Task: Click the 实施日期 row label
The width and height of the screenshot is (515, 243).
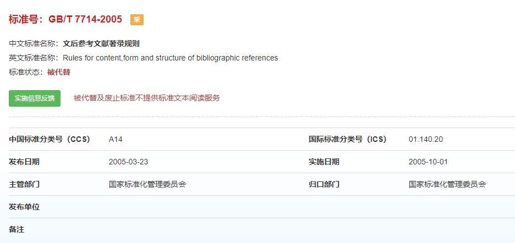Action: [324, 162]
